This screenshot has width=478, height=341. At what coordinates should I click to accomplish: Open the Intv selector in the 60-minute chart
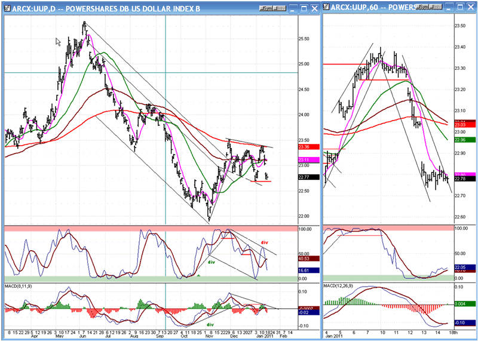437,7
